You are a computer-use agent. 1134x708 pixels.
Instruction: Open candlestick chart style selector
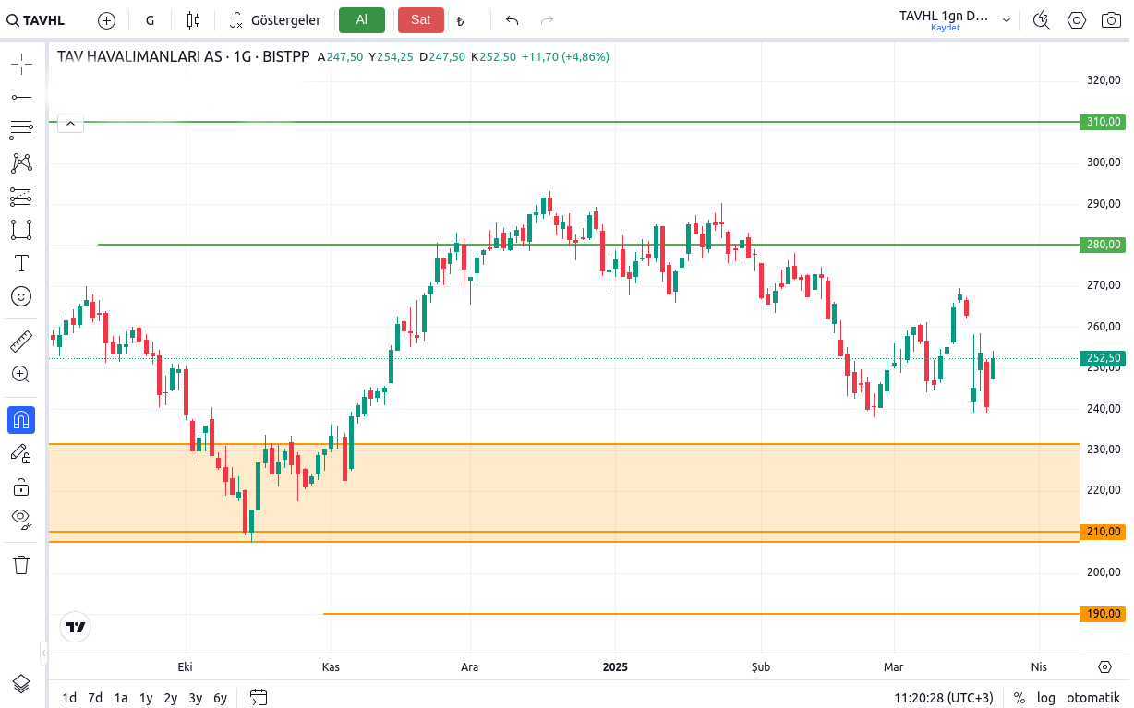[193, 20]
